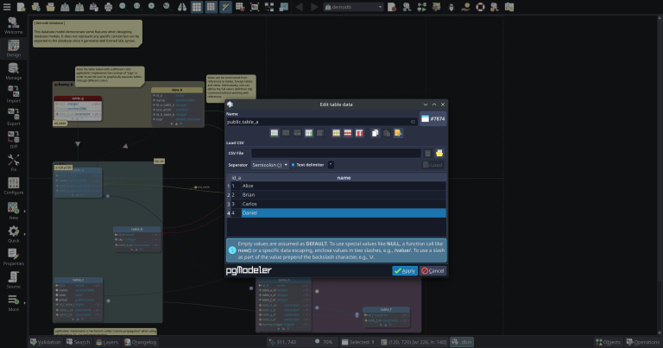Click the bug report icon
This screenshot has height=348, width=663.
(x=451, y=7)
